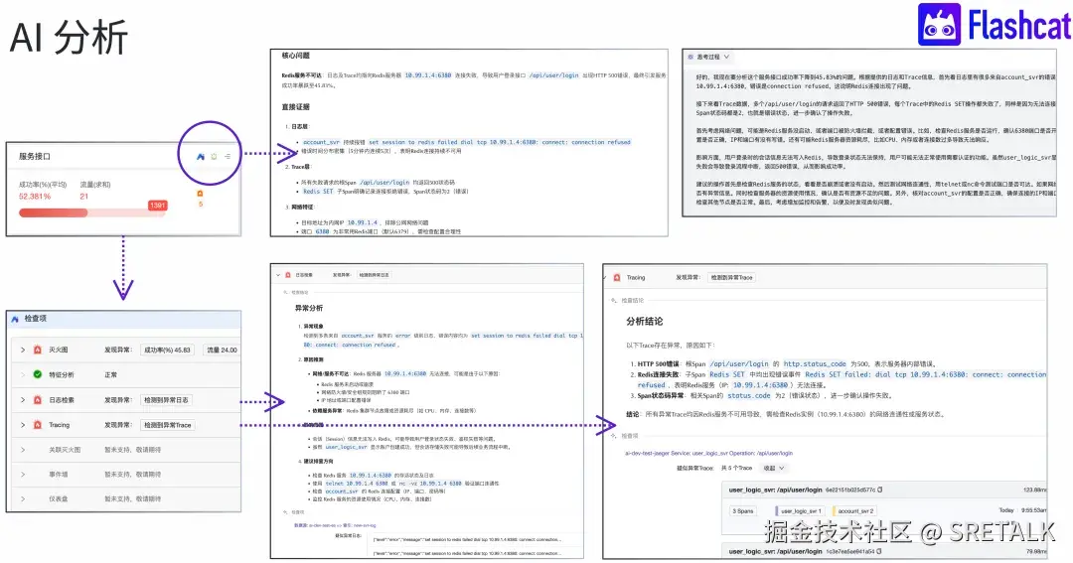The image size is (1073, 563).
Task: Expand the 事件墙 row
Action: [23, 474]
